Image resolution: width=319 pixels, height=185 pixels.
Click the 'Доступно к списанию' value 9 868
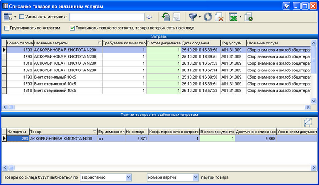[256, 139]
